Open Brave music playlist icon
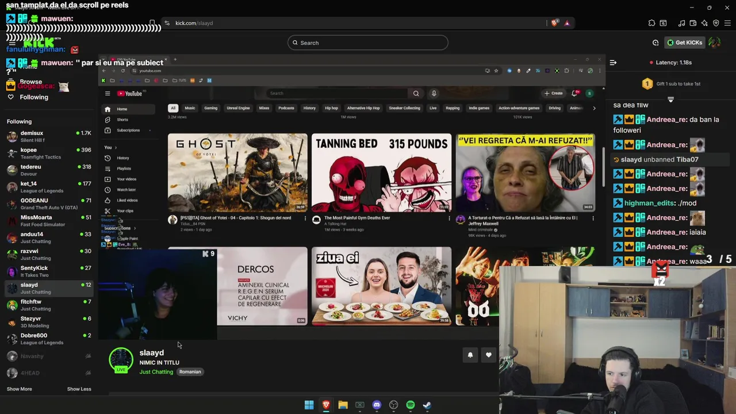Image resolution: width=736 pixels, height=414 pixels. (681, 23)
